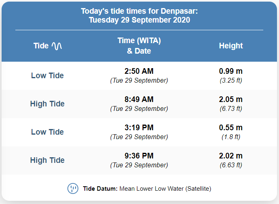Click the 0.55 m height value

click(231, 127)
